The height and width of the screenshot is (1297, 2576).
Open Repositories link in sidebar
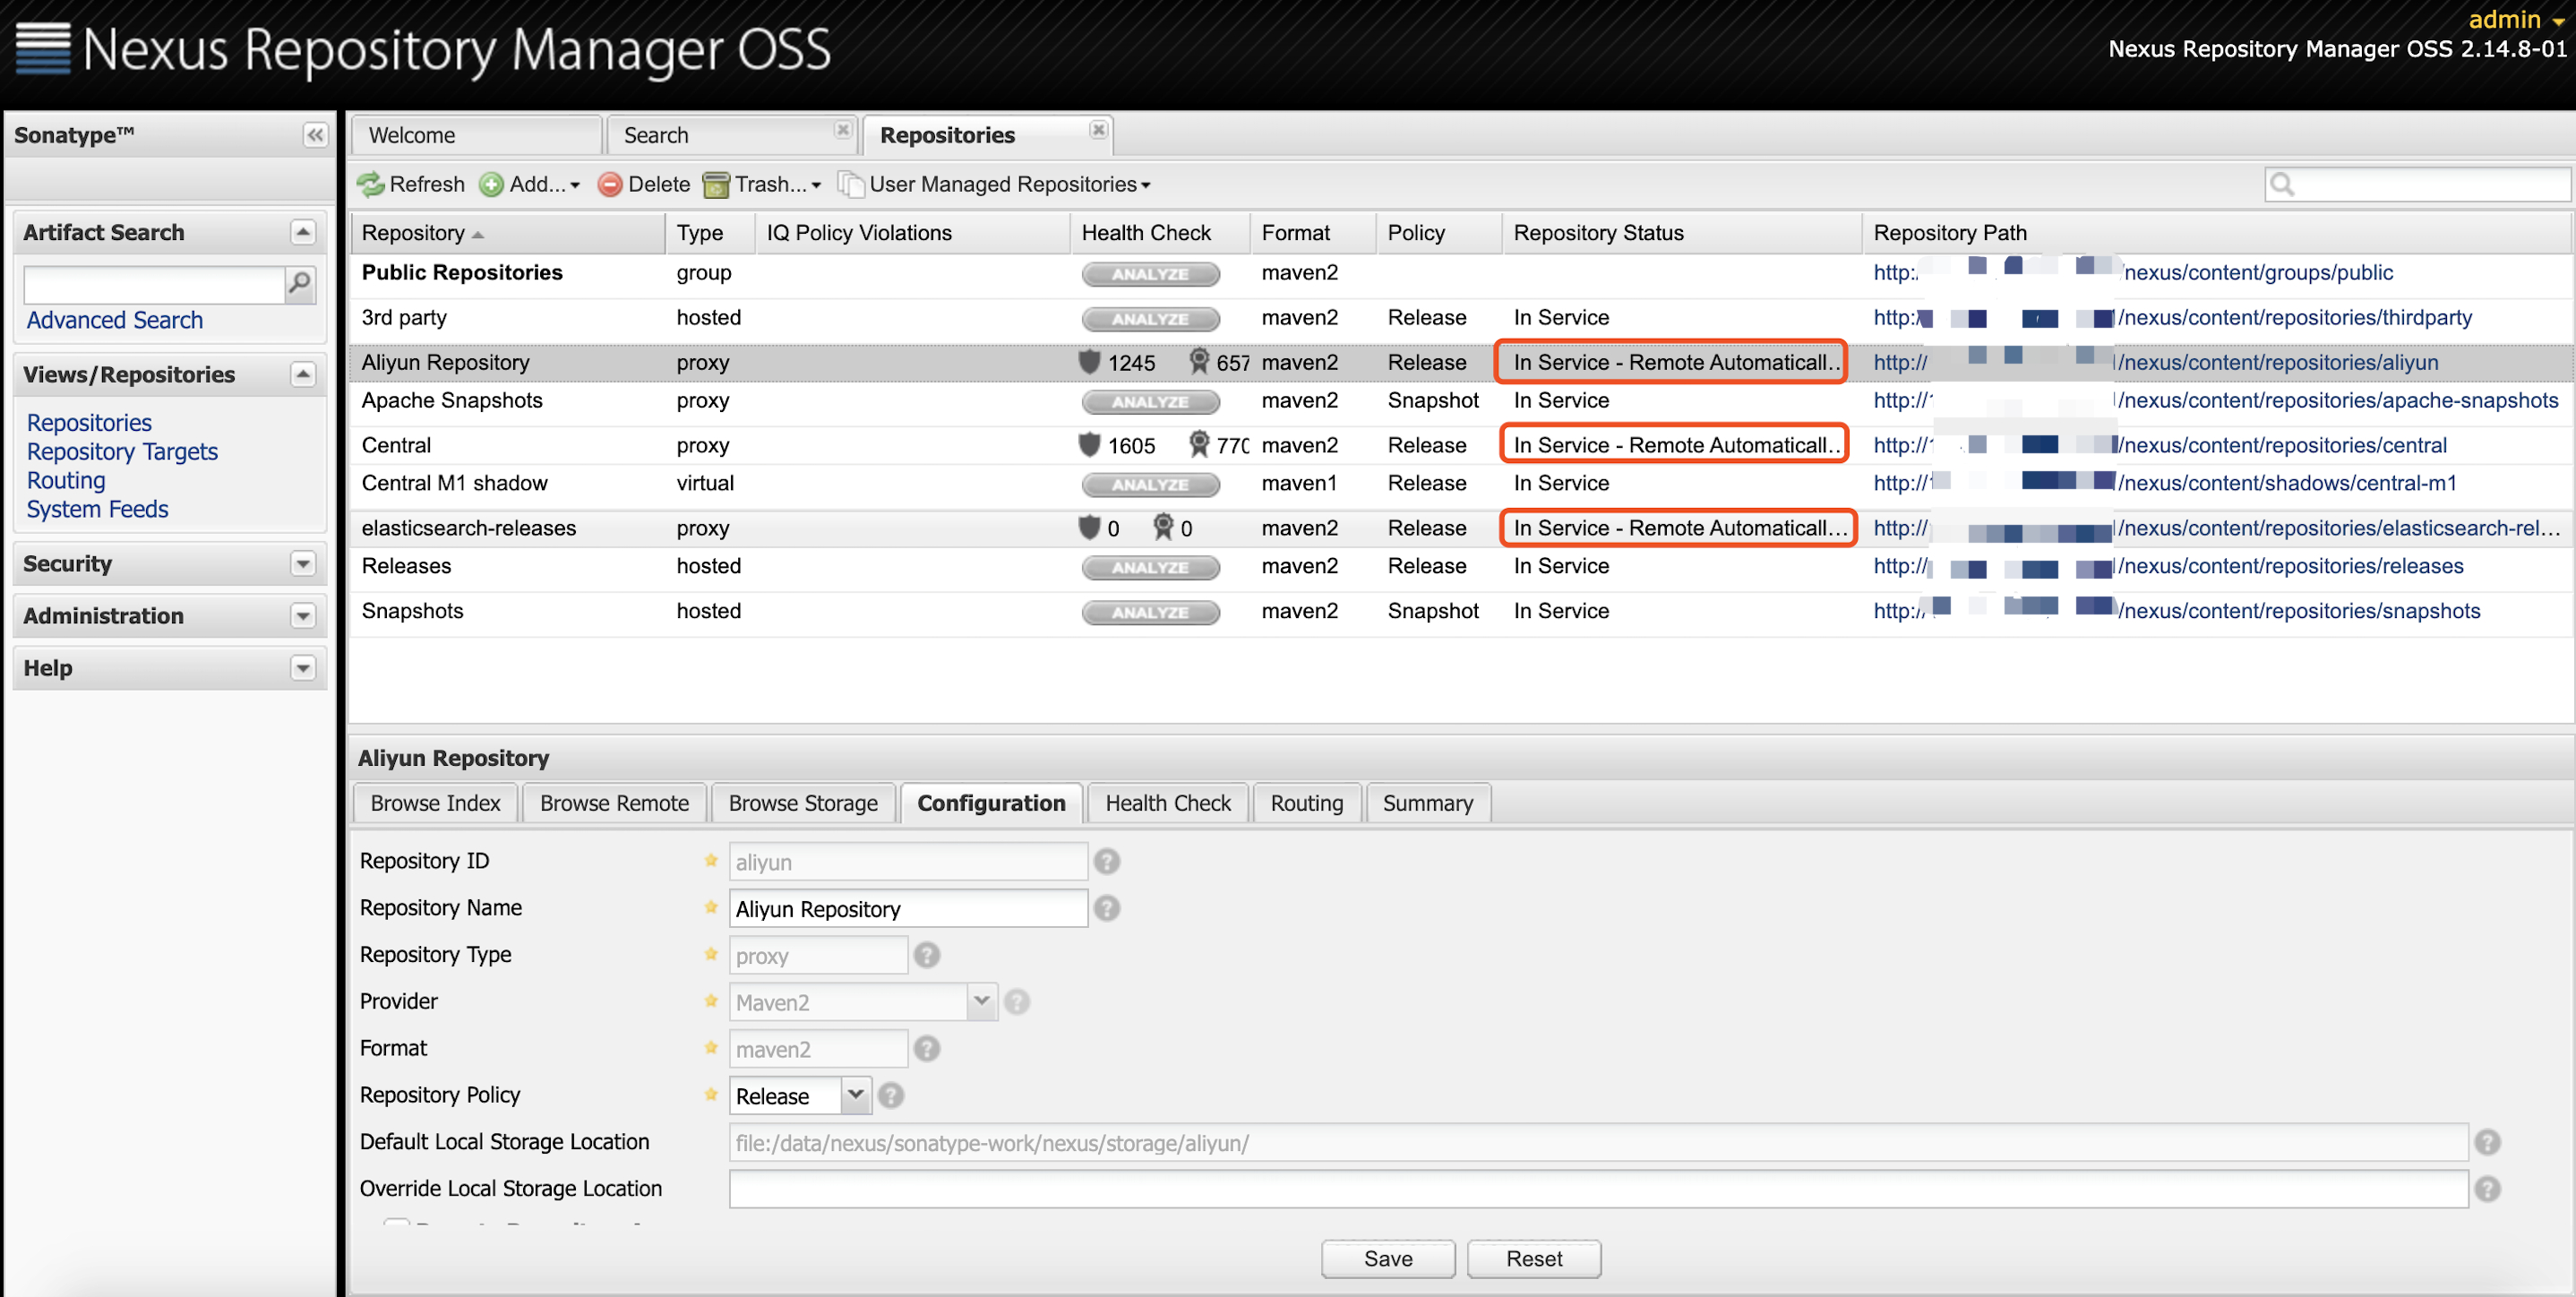point(89,423)
